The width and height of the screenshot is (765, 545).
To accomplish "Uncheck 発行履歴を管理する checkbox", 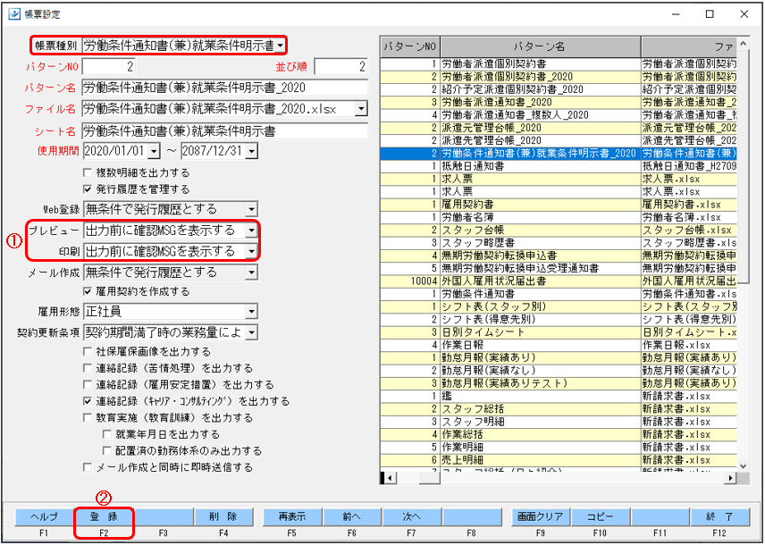I will 88,189.
